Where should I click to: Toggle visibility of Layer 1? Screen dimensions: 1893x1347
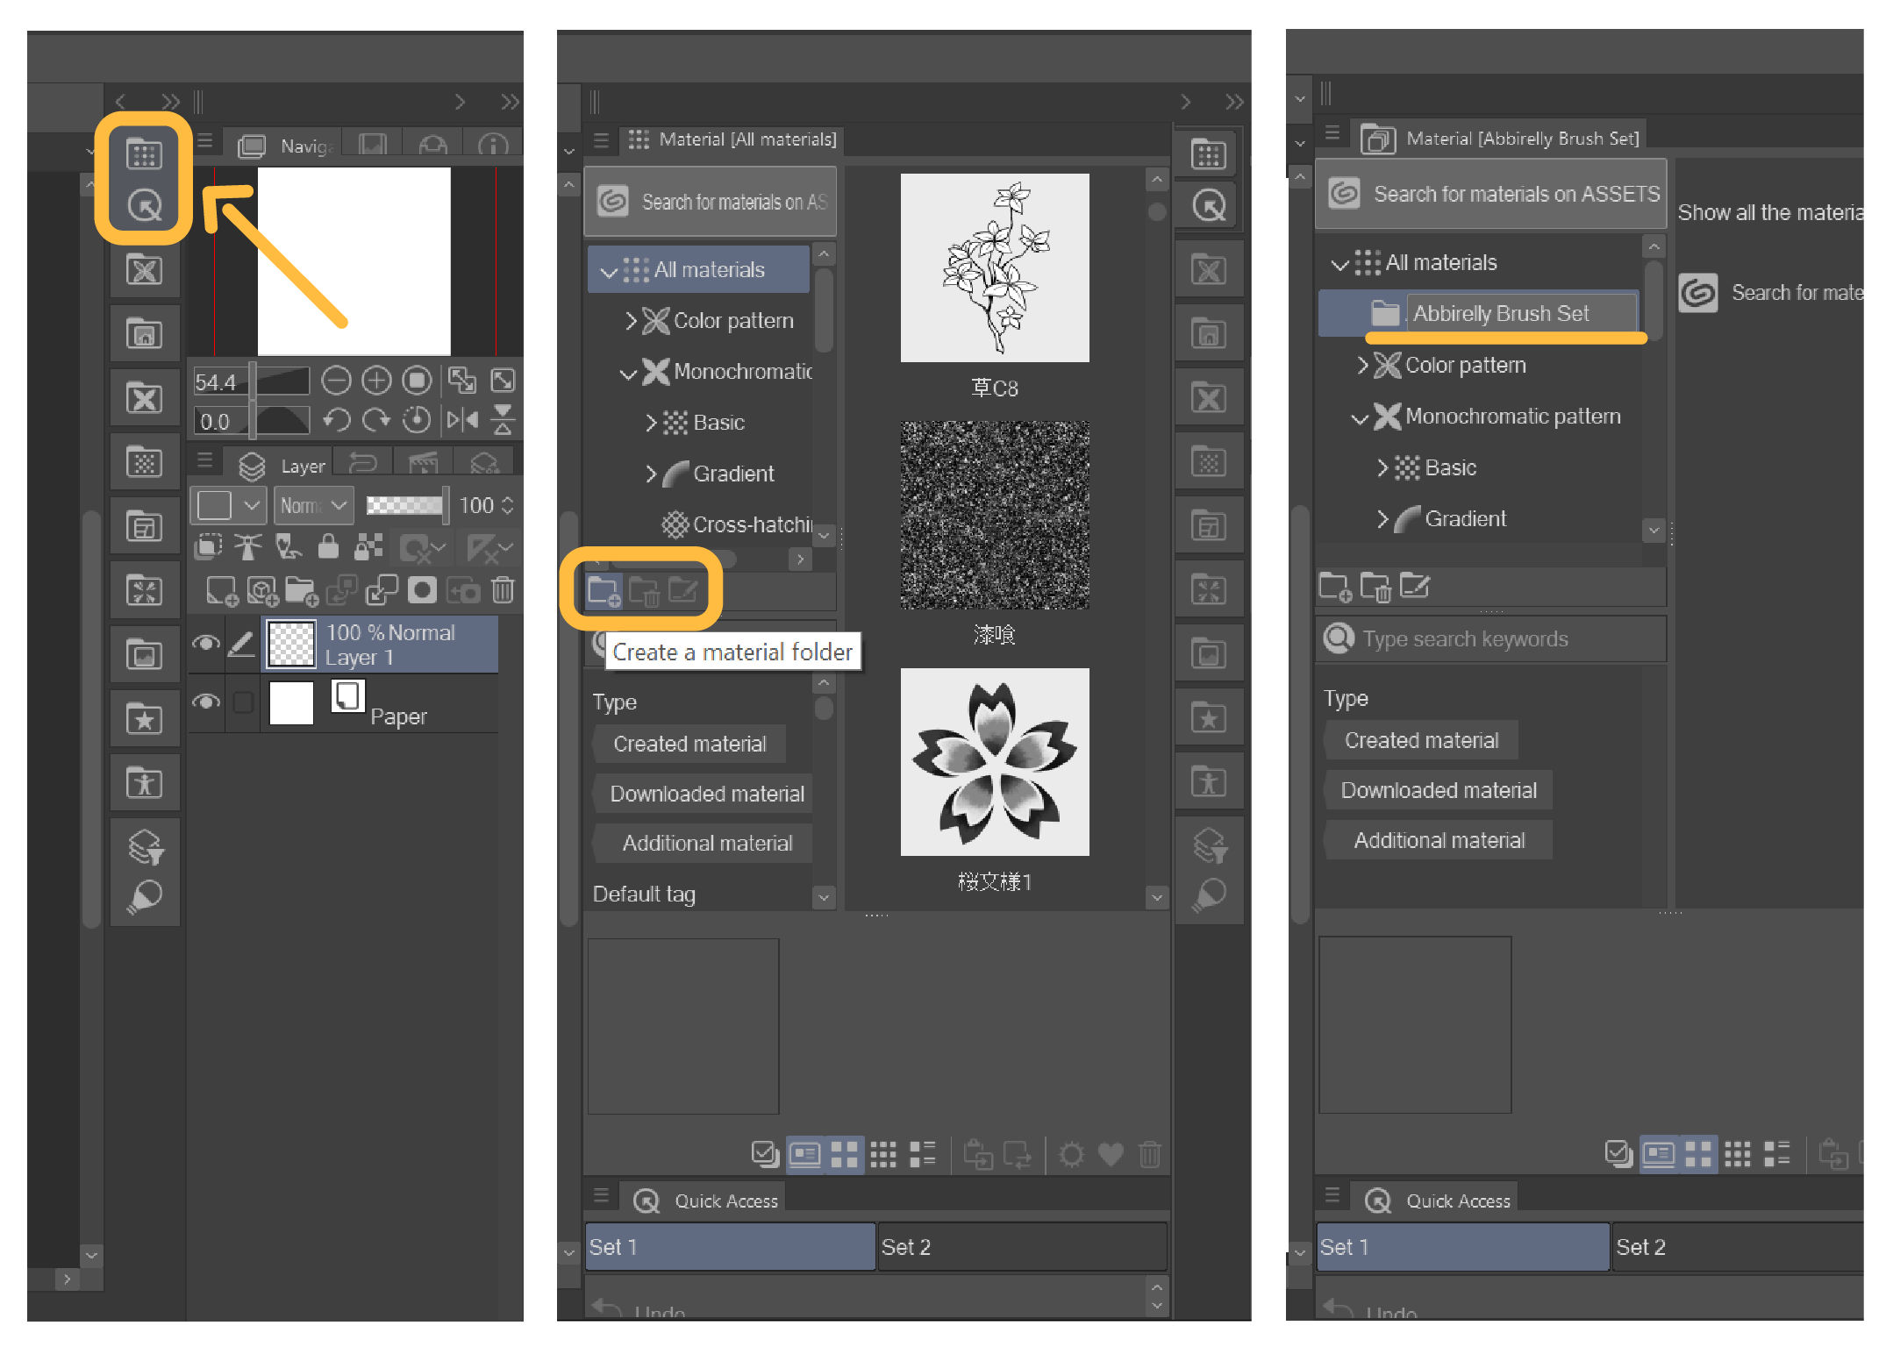click(x=206, y=644)
